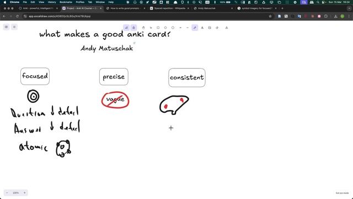This screenshot has width=353, height=199.
Task: Go back in browser history
Action: point(4,16)
